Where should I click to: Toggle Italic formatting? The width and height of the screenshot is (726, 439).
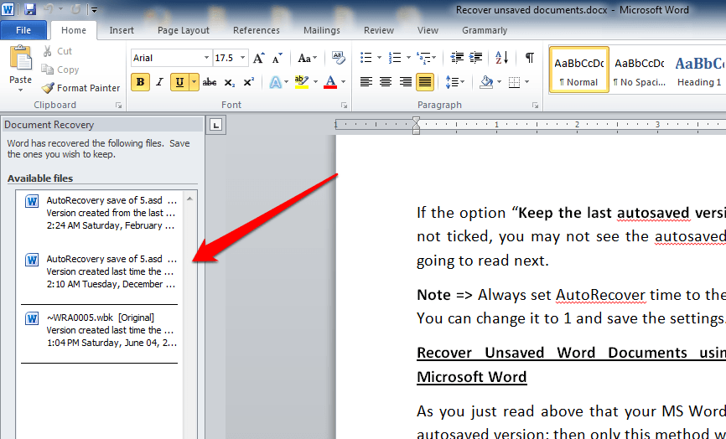coord(159,82)
